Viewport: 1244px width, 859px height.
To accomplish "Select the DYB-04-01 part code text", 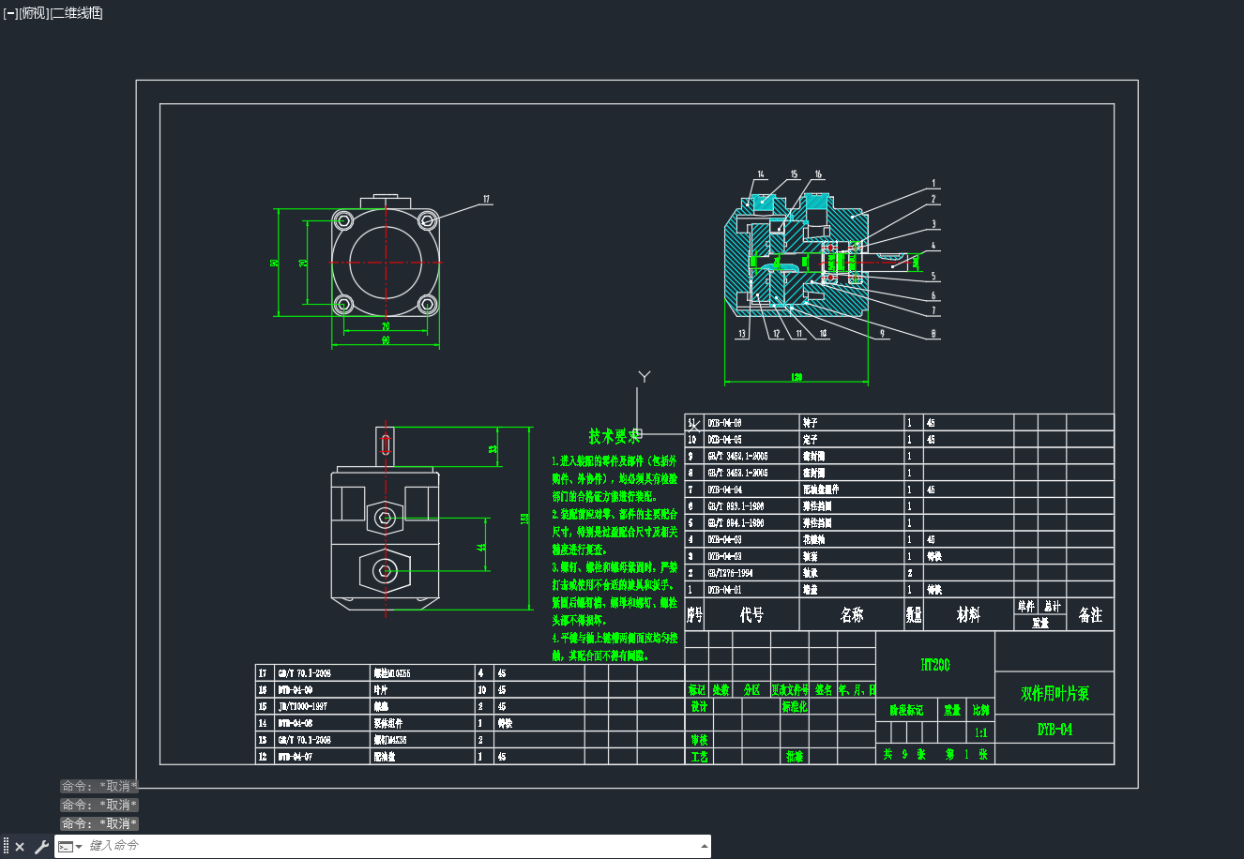I will tap(724, 590).
